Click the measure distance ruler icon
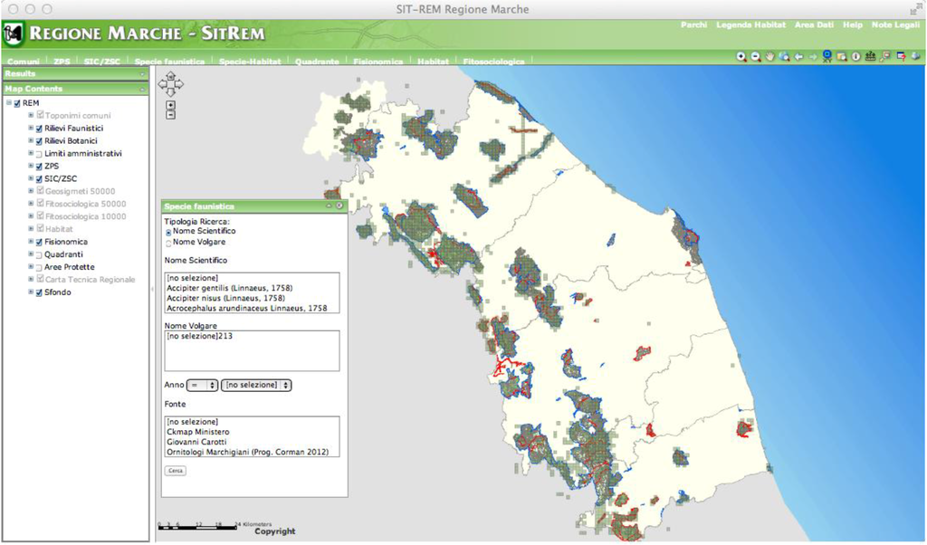This screenshot has height=545, width=927. (x=870, y=56)
